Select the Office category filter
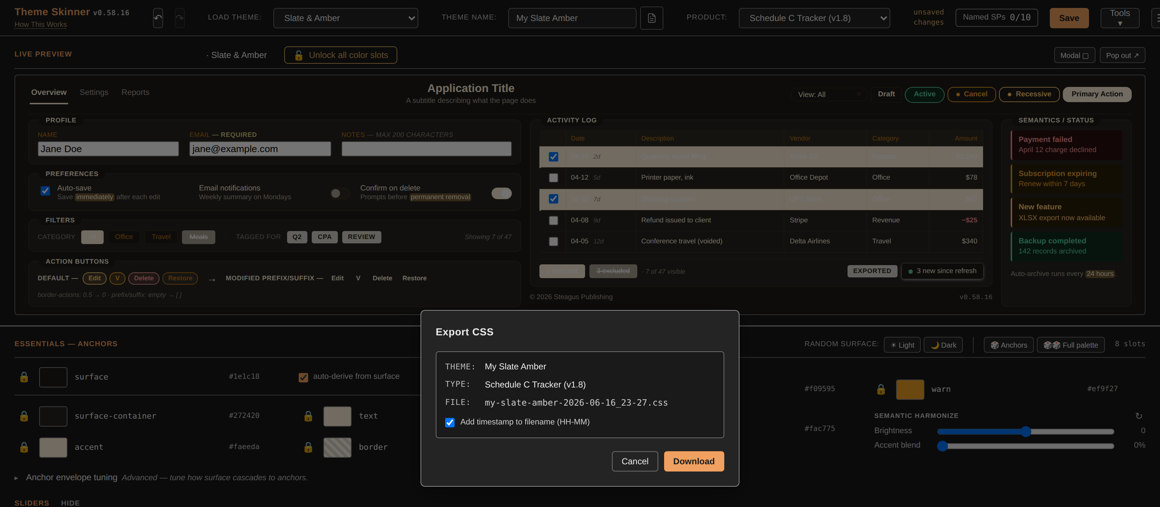1160x507 pixels. pos(123,237)
